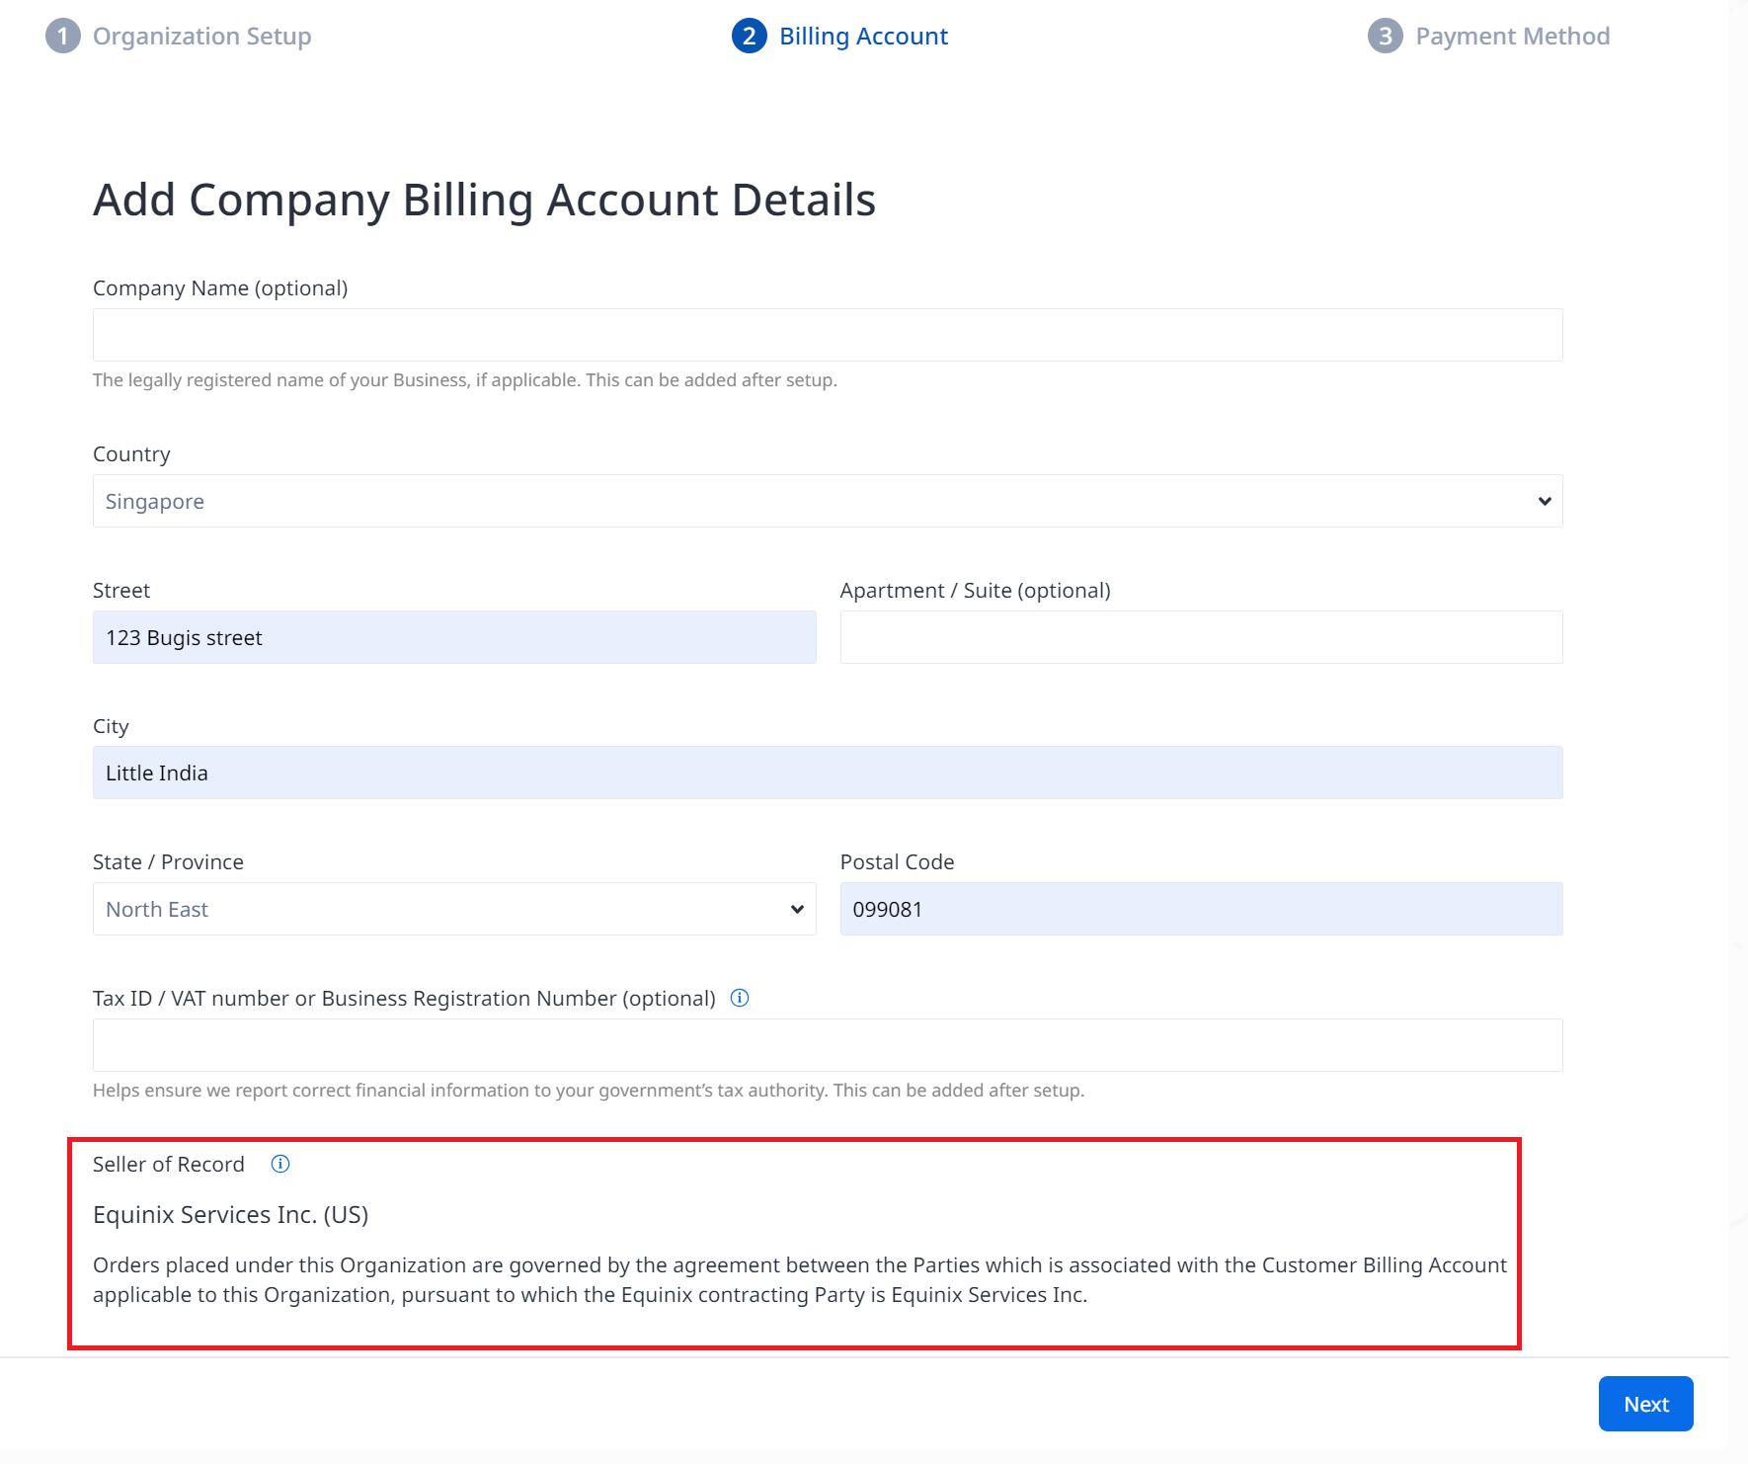Viewport: 1748px width, 1464px height.
Task: Click the Next button
Action: click(x=1646, y=1404)
